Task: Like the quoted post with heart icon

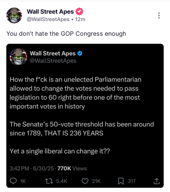Action: (85, 181)
